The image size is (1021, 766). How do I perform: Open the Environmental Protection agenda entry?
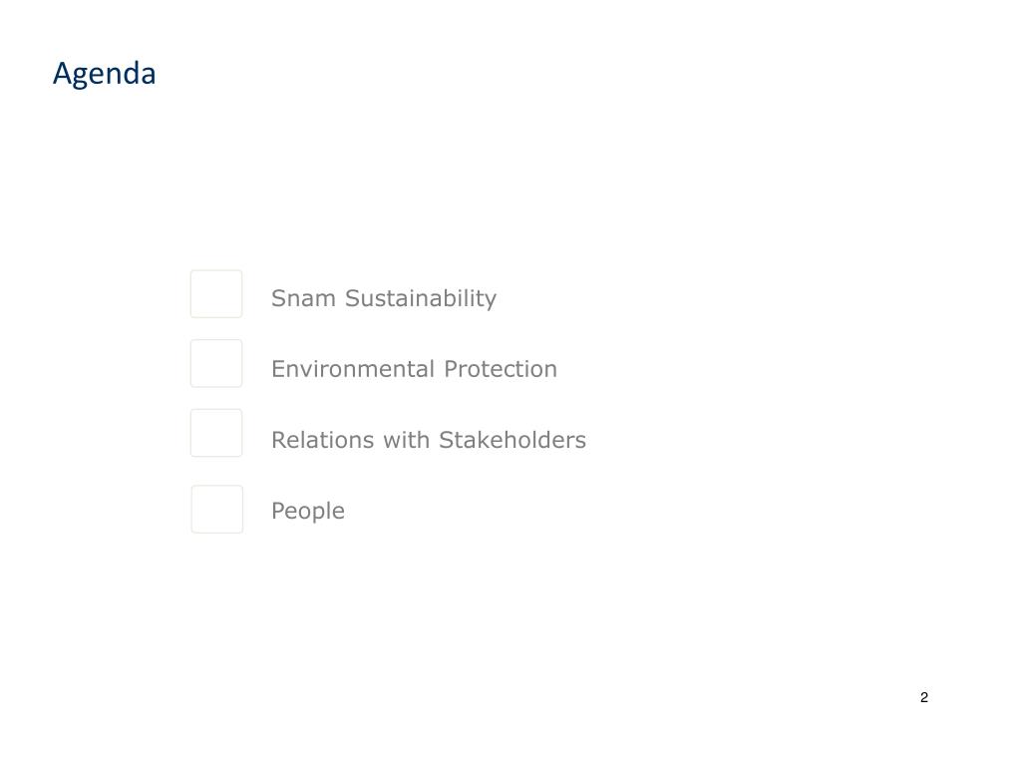tap(415, 369)
